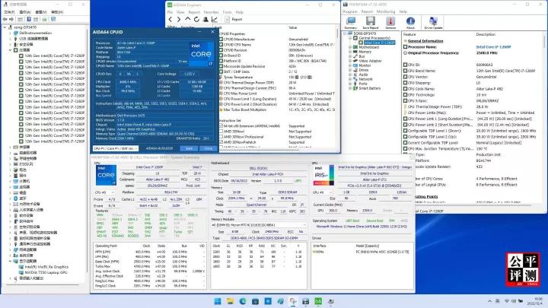Open HWiNFO Program menu
Viewport: 548px width, 308px height.
(x=350, y=12)
